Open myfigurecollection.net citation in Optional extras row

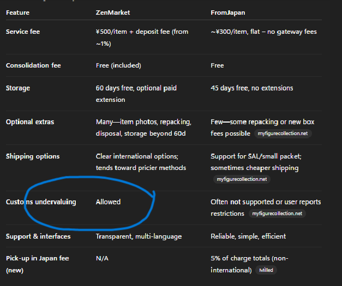pos(283,133)
